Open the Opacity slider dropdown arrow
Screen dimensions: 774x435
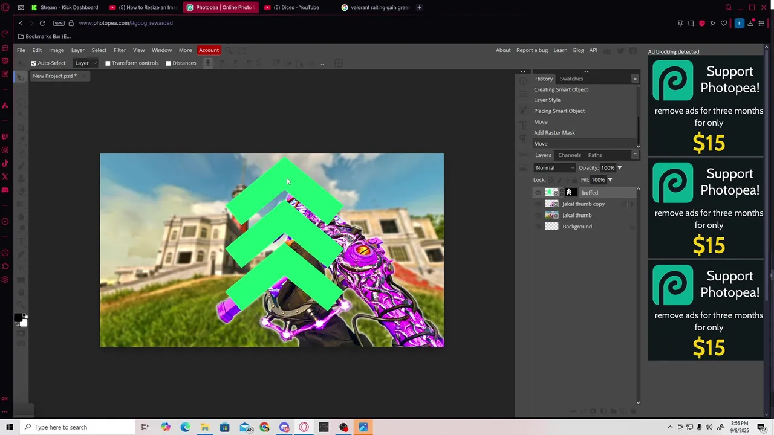[x=619, y=168]
